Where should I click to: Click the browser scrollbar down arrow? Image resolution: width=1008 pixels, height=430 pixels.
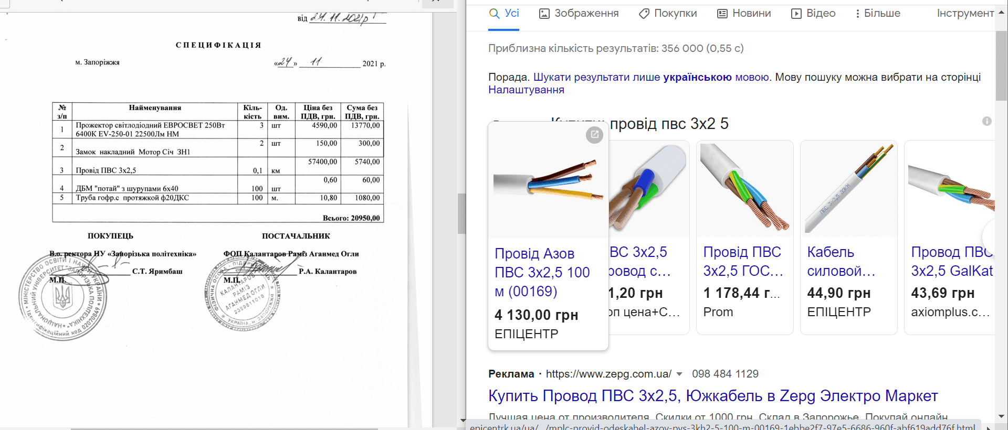point(1001,417)
